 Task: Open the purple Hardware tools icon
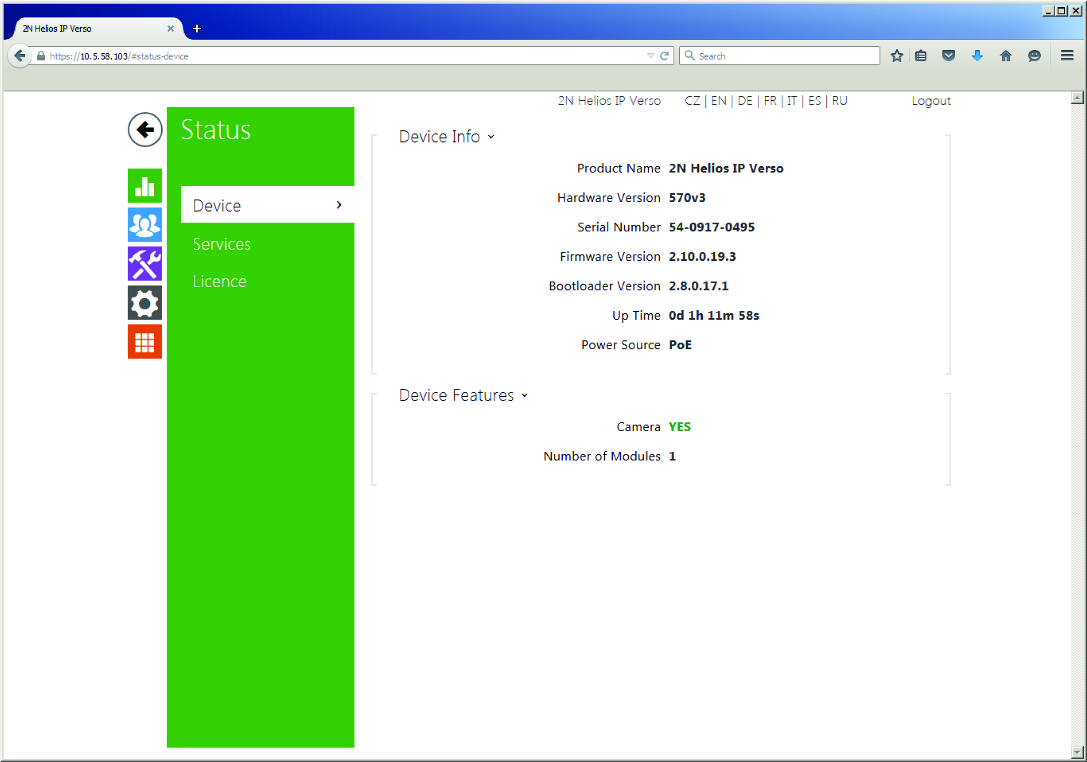(x=144, y=263)
